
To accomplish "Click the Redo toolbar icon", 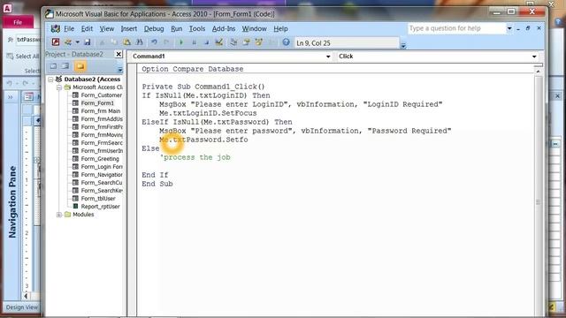I will (x=166, y=42).
